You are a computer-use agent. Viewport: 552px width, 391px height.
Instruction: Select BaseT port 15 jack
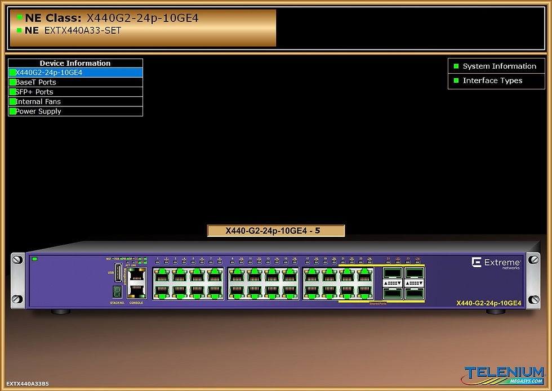290,276
